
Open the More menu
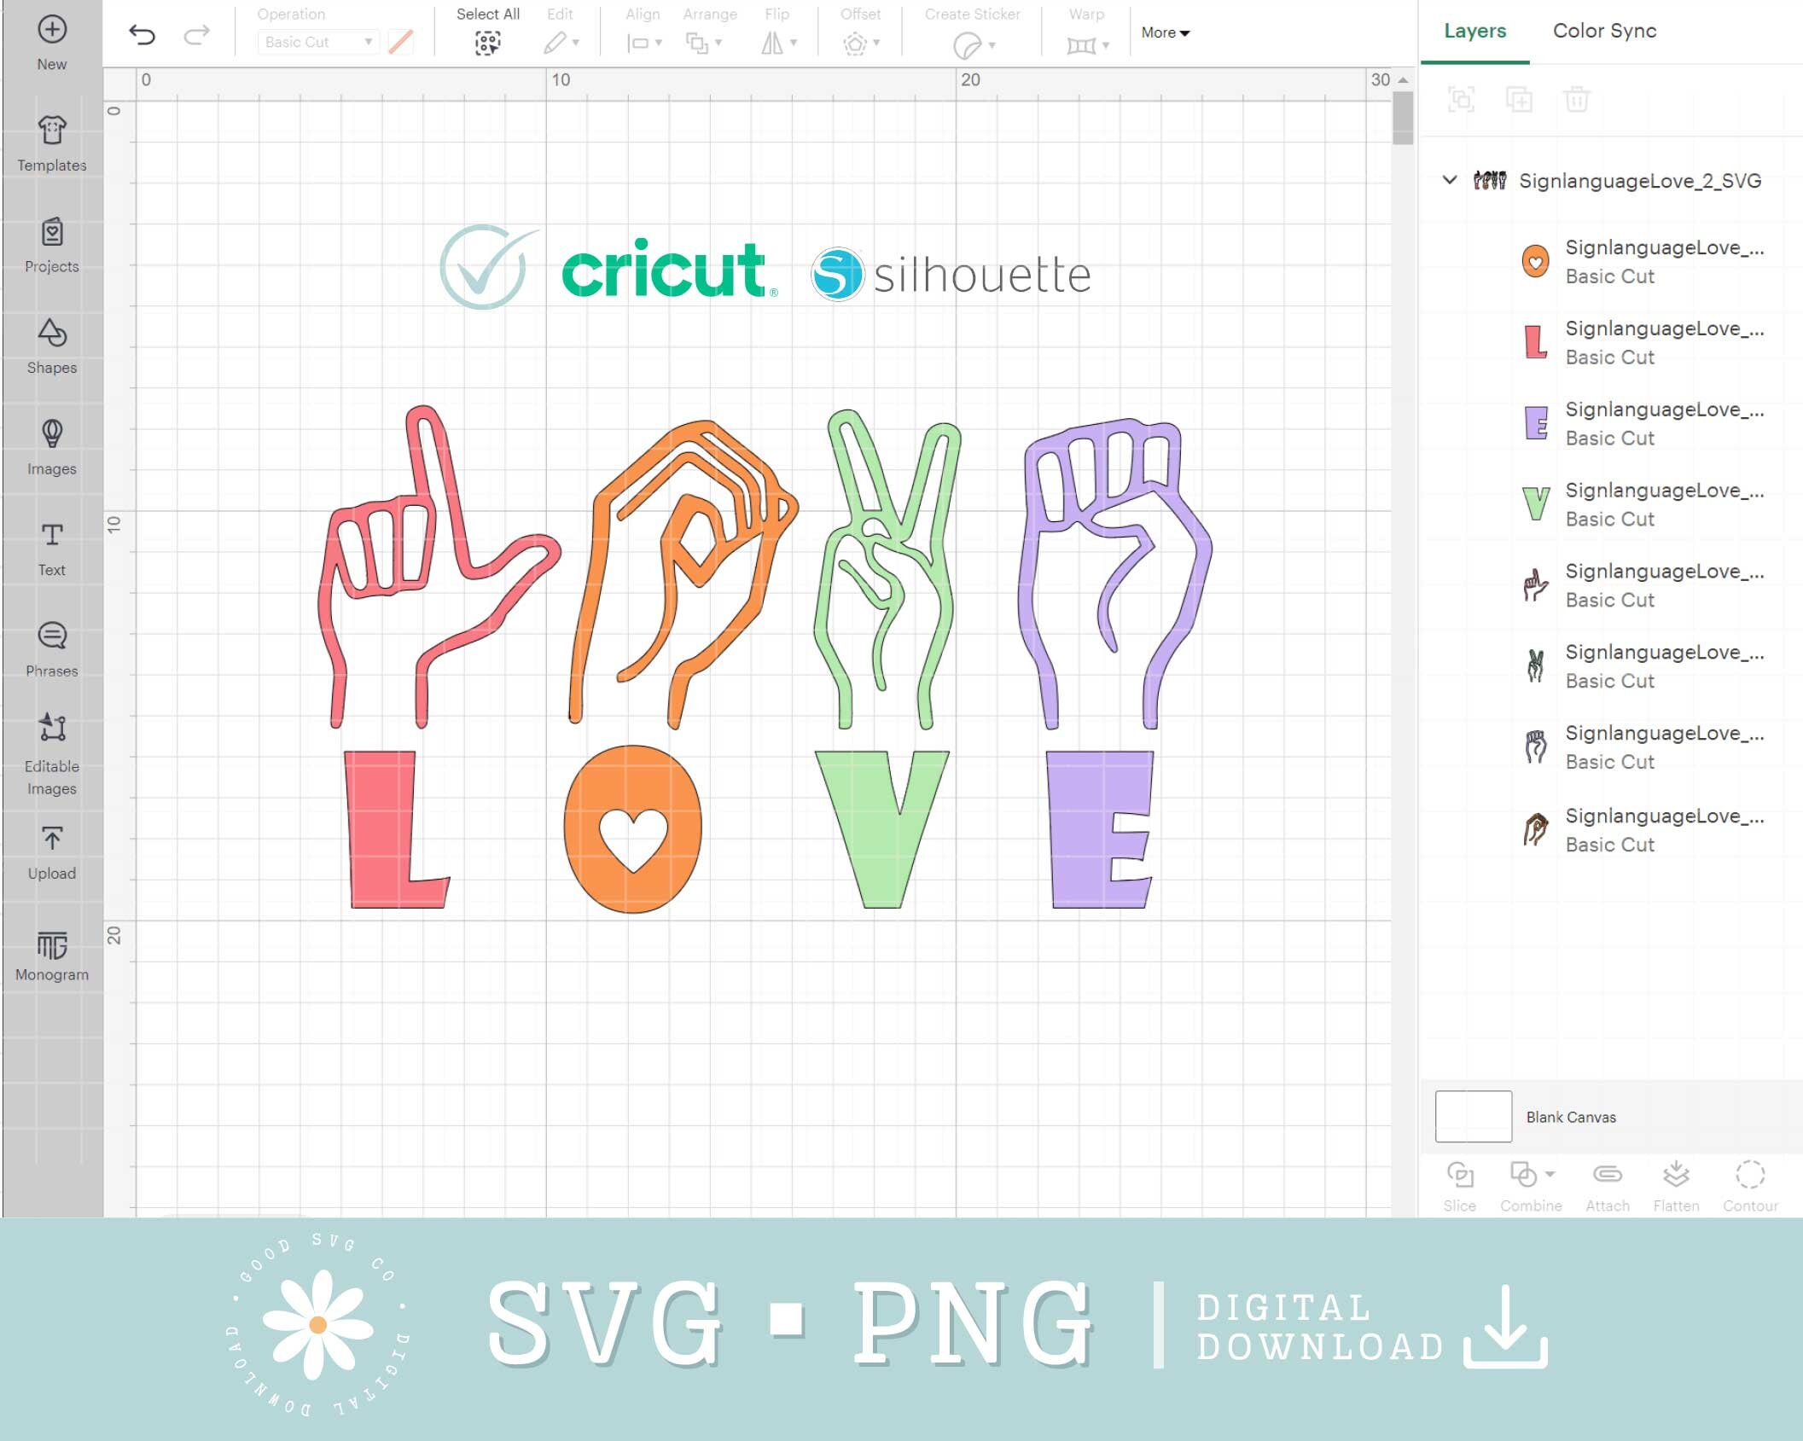pos(1164,32)
